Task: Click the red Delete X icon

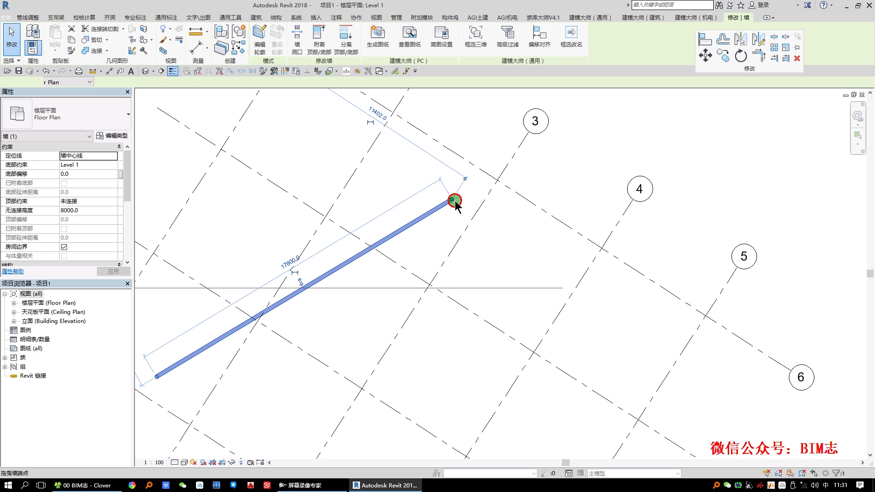Action: point(797,58)
